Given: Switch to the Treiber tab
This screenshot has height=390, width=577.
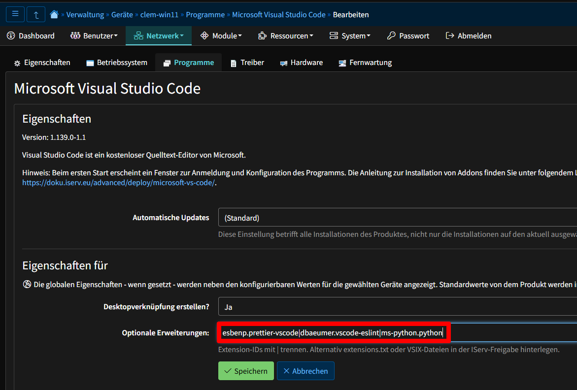Looking at the screenshot, I should (247, 63).
